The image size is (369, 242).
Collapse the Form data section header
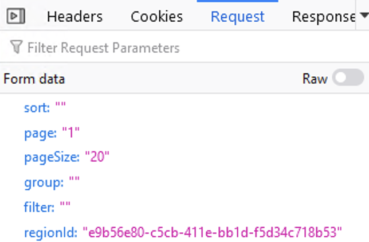point(34,79)
